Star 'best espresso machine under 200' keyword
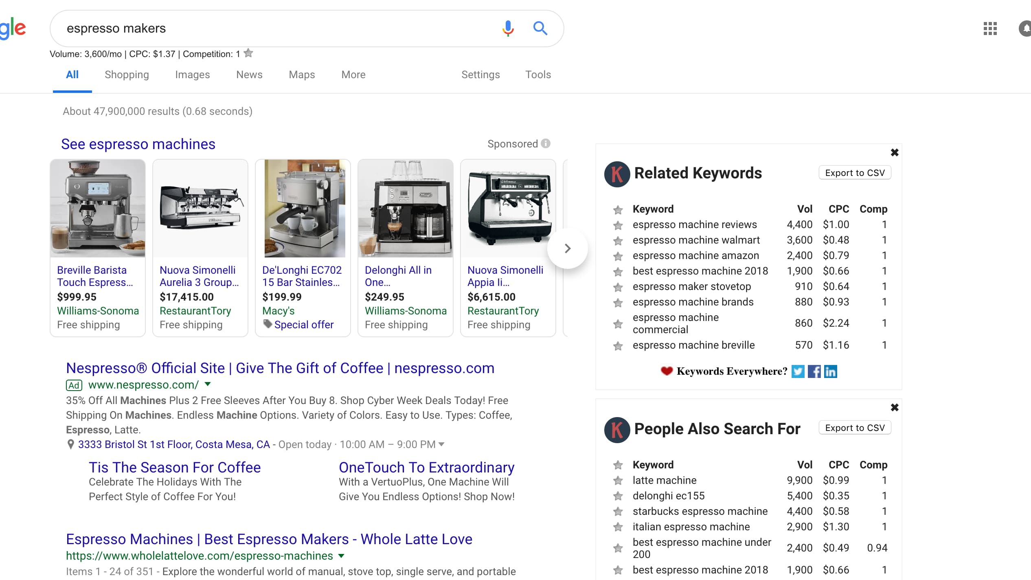Screen dimensions: 1031x580 pyautogui.click(x=618, y=548)
